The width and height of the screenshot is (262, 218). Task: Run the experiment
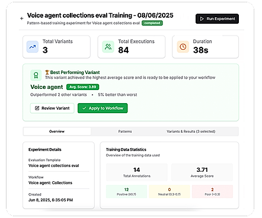217,19
